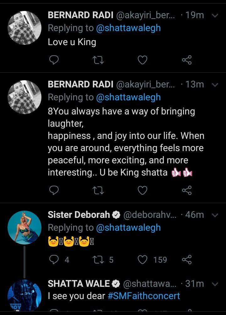Open @shattawalegh mention in Sister Deborah's reply
The image size is (226, 315).
128,228
